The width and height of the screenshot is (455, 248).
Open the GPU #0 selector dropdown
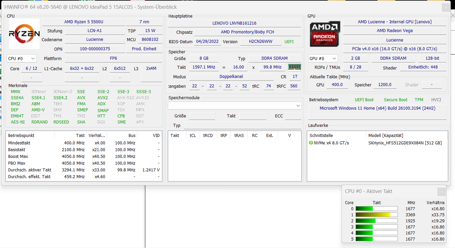point(323,58)
